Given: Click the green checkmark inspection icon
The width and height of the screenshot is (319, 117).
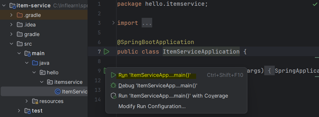Looking at the screenshot, I should (315, 4).
